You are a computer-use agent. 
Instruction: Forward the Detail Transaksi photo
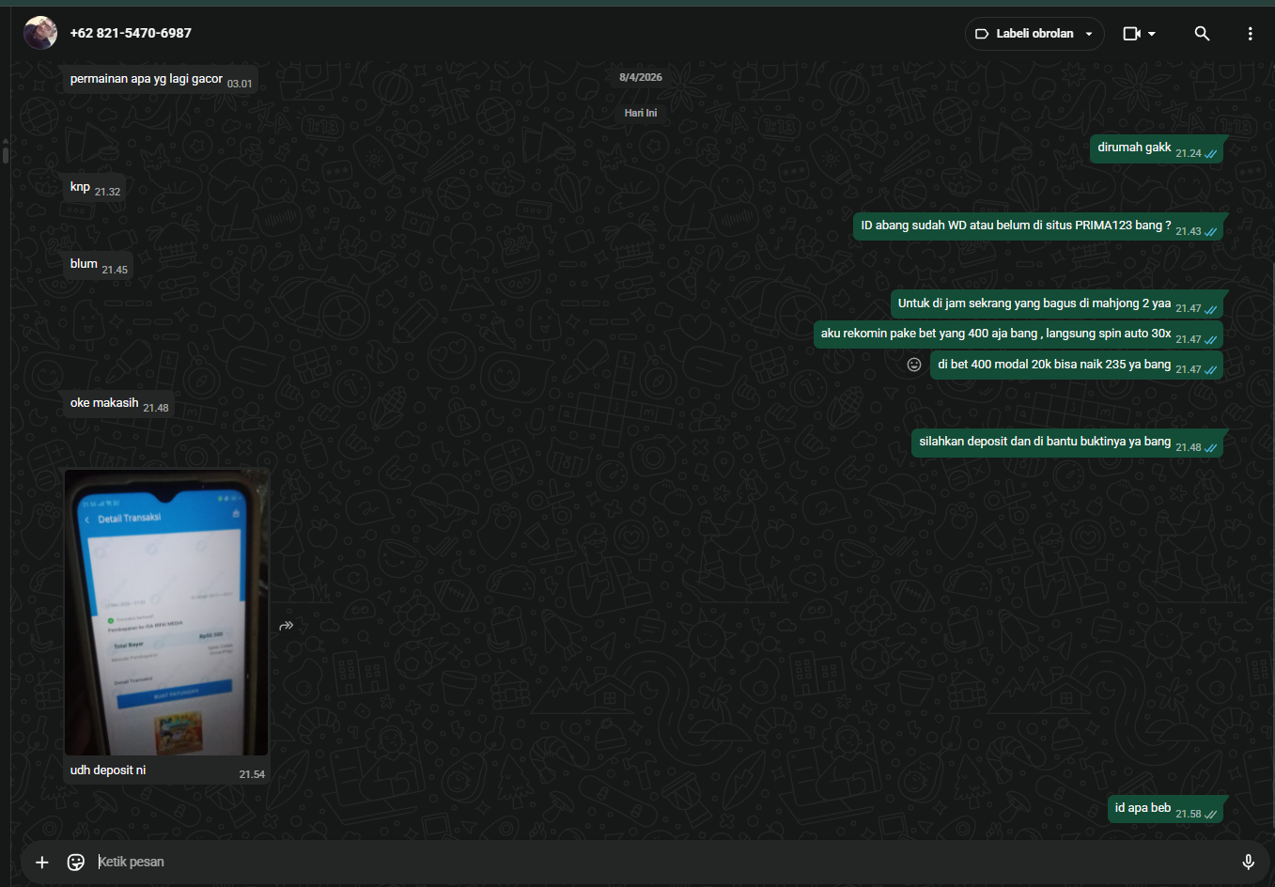click(x=287, y=626)
